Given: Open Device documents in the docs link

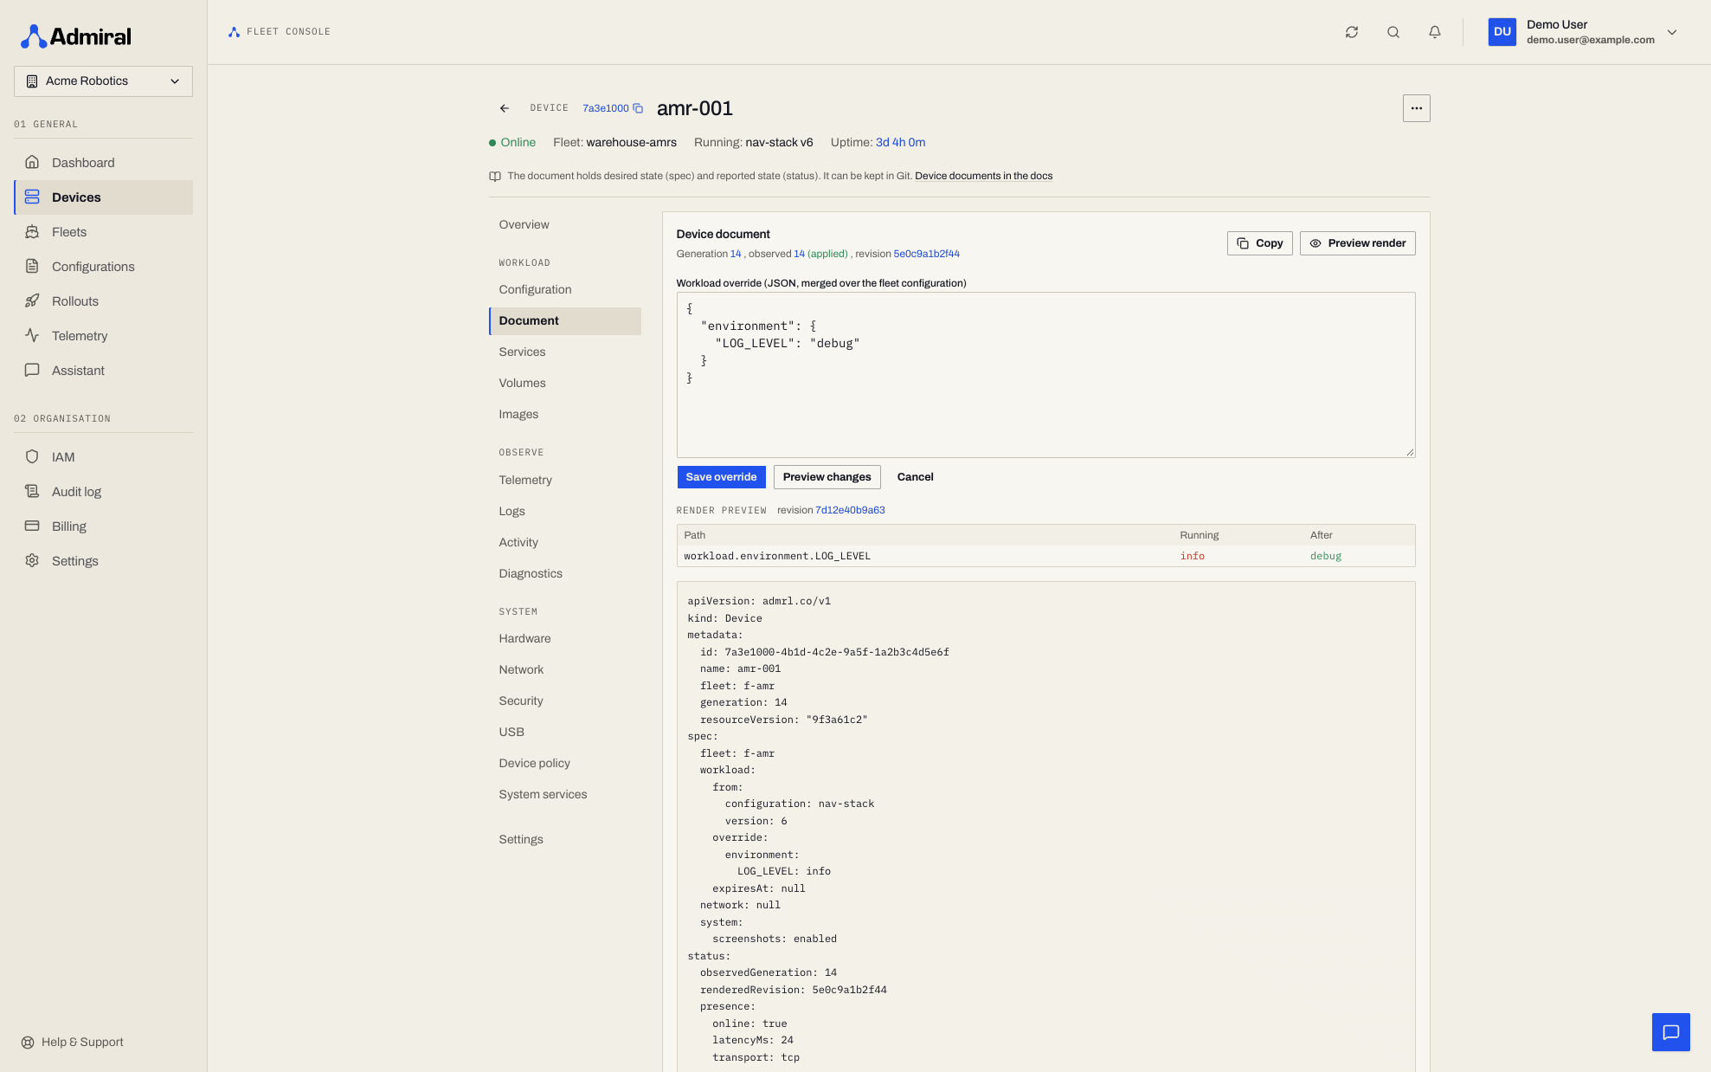Looking at the screenshot, I should pos(983,176).
